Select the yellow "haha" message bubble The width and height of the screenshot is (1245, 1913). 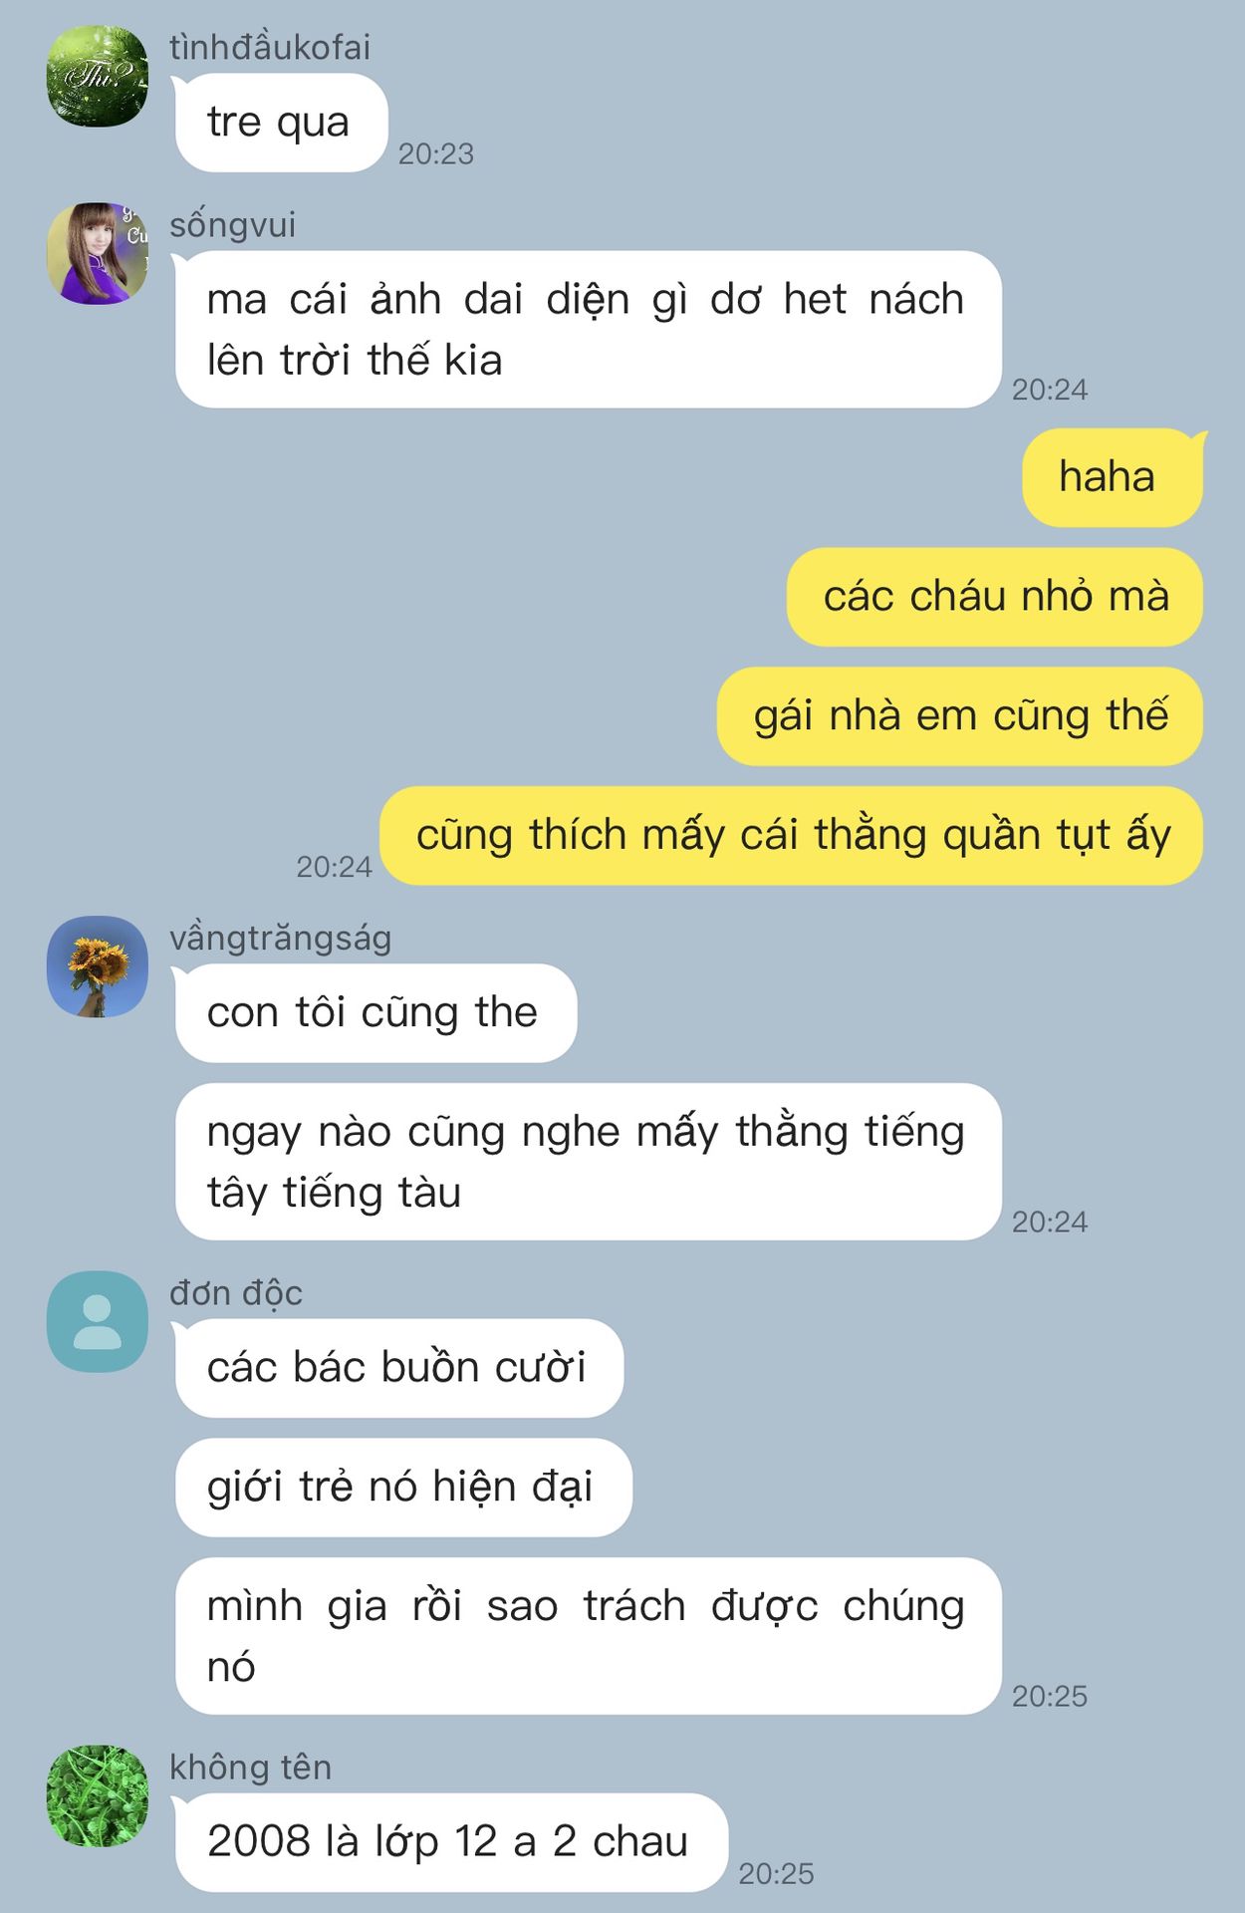coord(1113,477)
